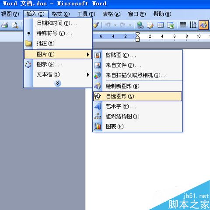Open the 工具(T) menu
This screenshot has width=210, height=210.
(86, 14)
